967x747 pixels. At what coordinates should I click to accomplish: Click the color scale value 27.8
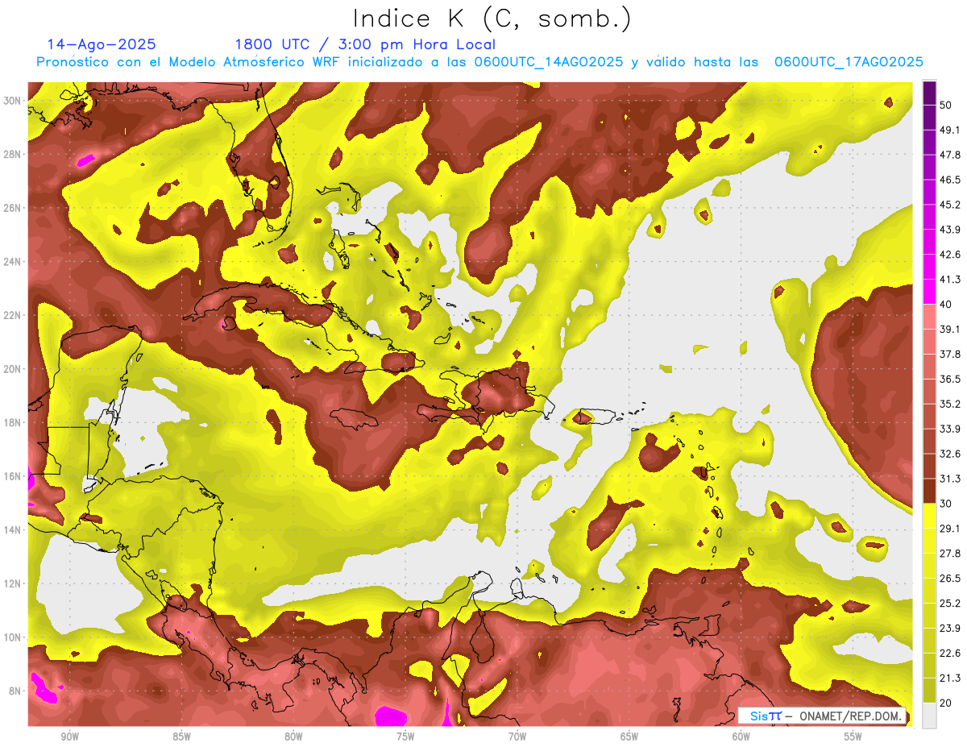click(x=950, y=553)
